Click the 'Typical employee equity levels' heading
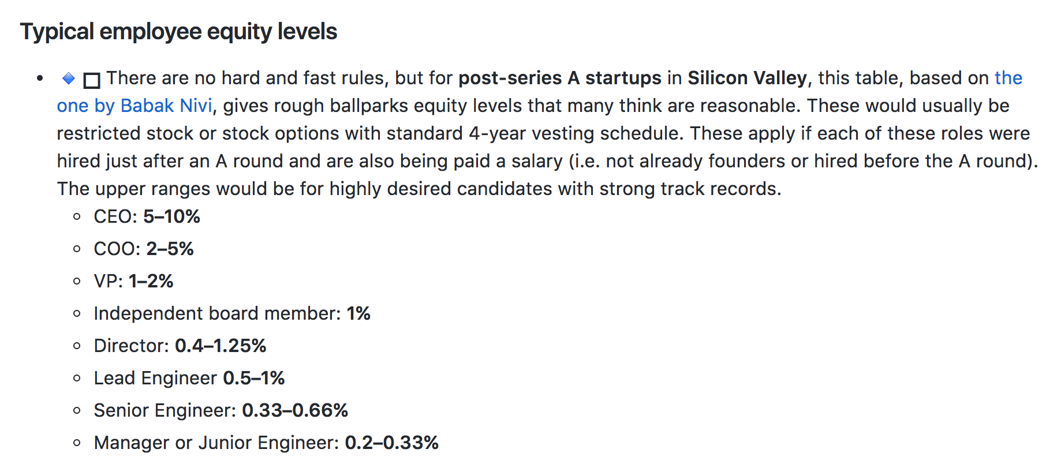Screen dimensions: 1061x464 [178, 31]
